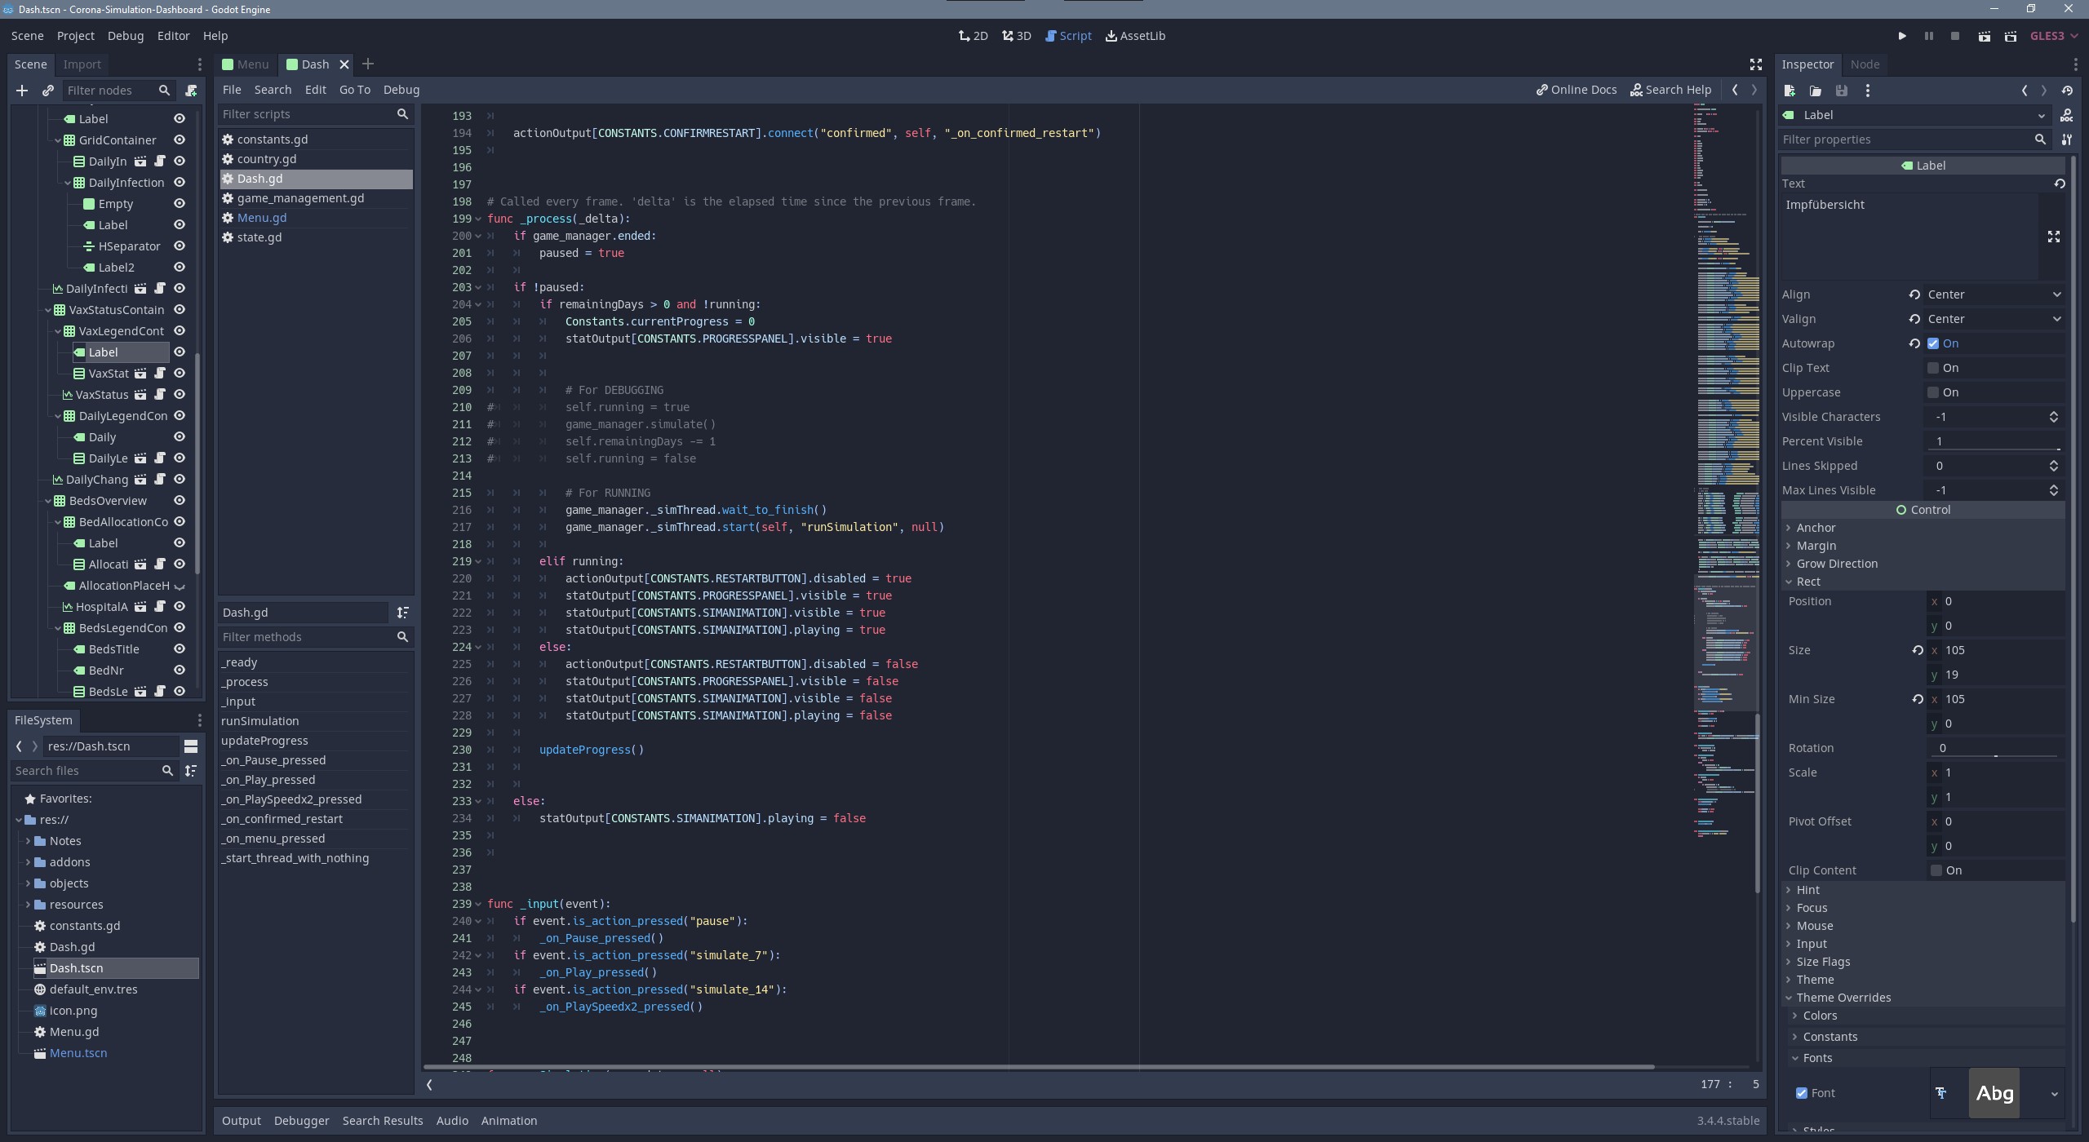The width and height of the screenshot is (2089, 1142).
Task: Open the documentation for the Label object
Action: (x=2067, y=115)
